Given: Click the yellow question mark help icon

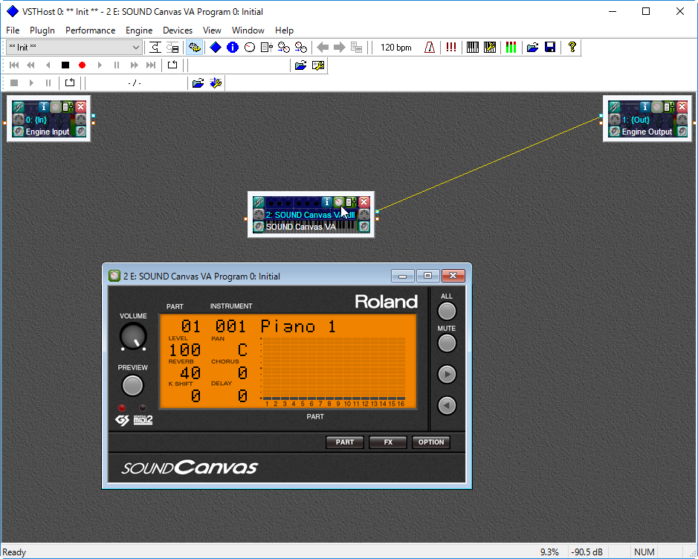Looking at the screenshot, I should [572, 47].
